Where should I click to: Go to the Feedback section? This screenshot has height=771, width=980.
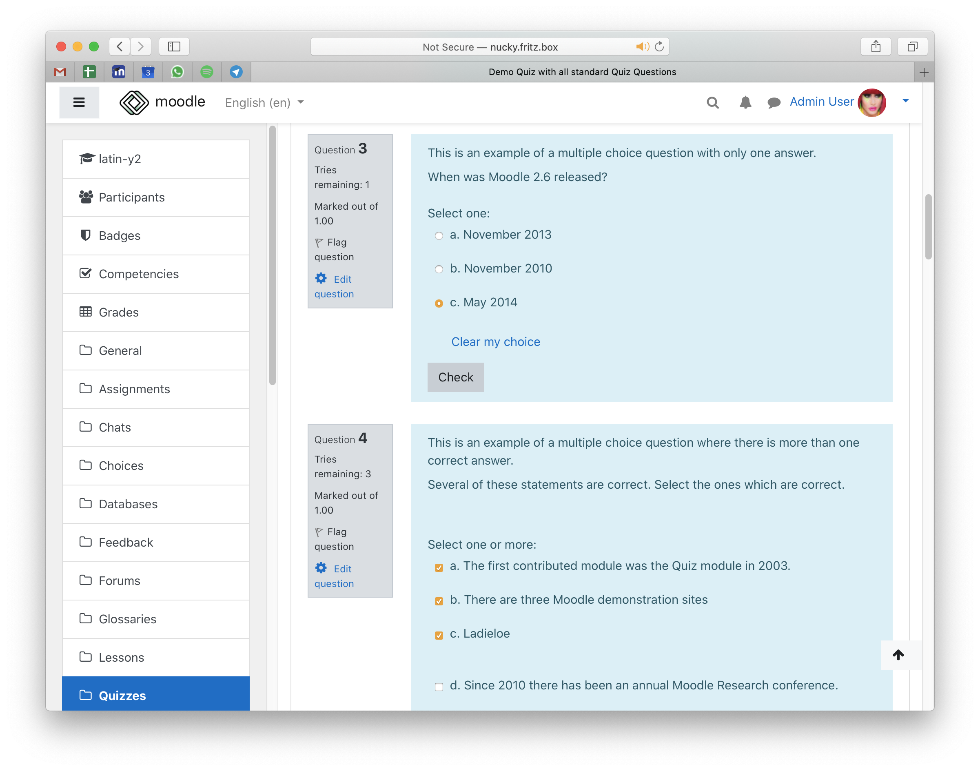coord(156,543)
